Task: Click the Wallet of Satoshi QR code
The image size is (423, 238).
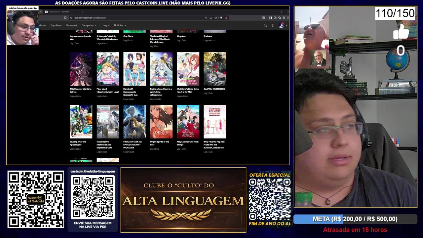Action: point(36,199)
